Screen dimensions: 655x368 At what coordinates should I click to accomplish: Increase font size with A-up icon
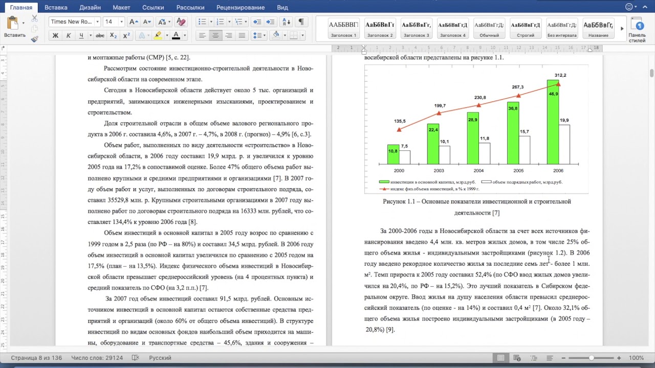133,22
